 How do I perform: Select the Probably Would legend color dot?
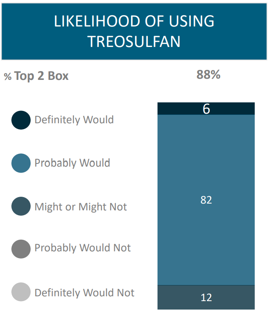pyautogui.click(x=21, y=163)
